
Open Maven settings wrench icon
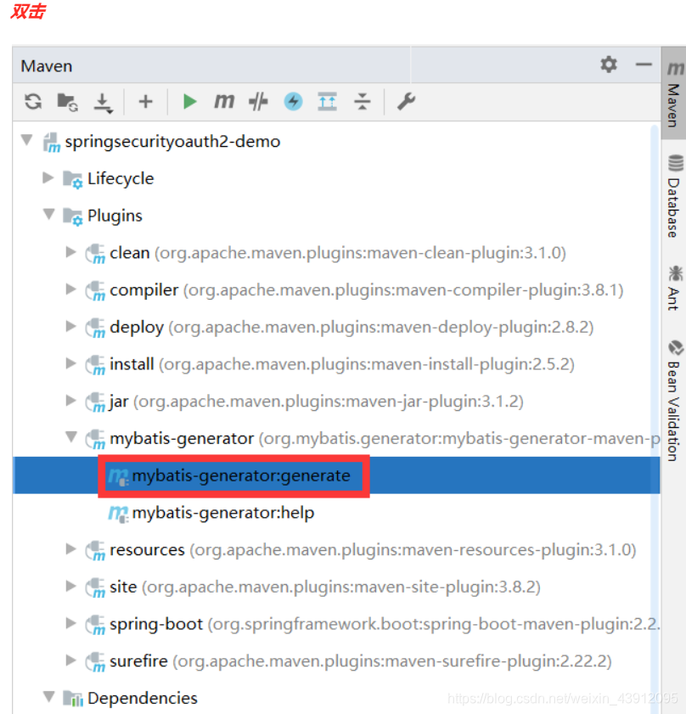407,102
